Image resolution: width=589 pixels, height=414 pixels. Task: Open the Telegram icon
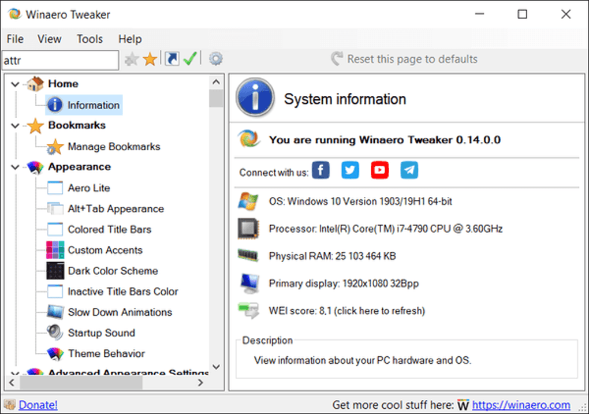pyautogui.click(x=409, y=170)
